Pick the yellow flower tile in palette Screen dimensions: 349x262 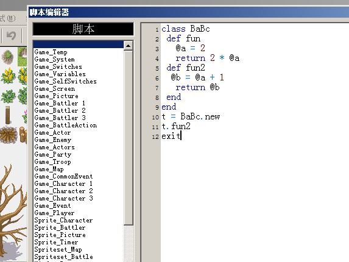pos(9,76)
